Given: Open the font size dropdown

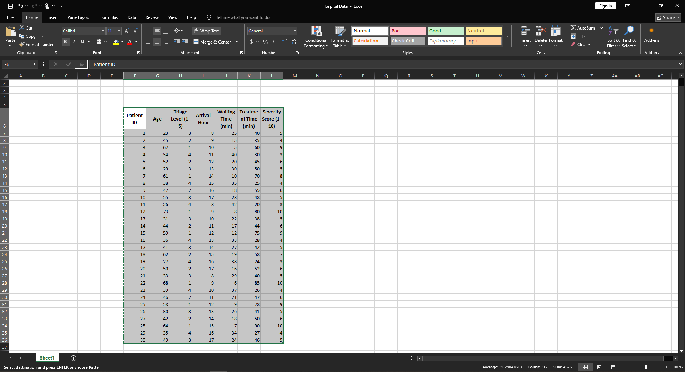Looking at the screenshot, I should pos(119,31).
